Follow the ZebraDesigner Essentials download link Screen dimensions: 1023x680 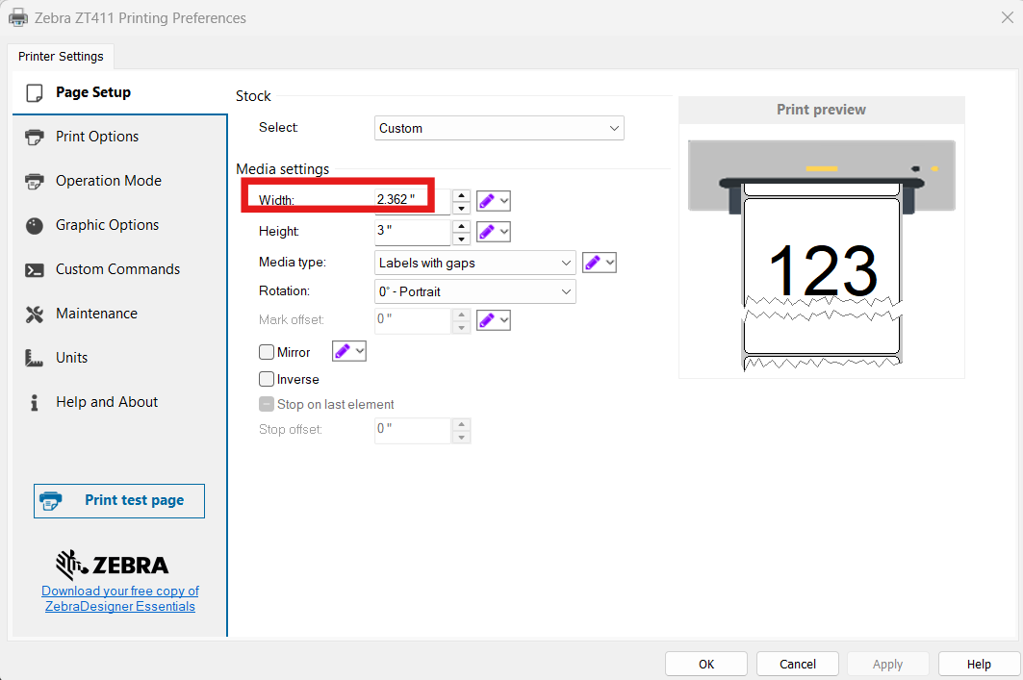click(120, 598)
